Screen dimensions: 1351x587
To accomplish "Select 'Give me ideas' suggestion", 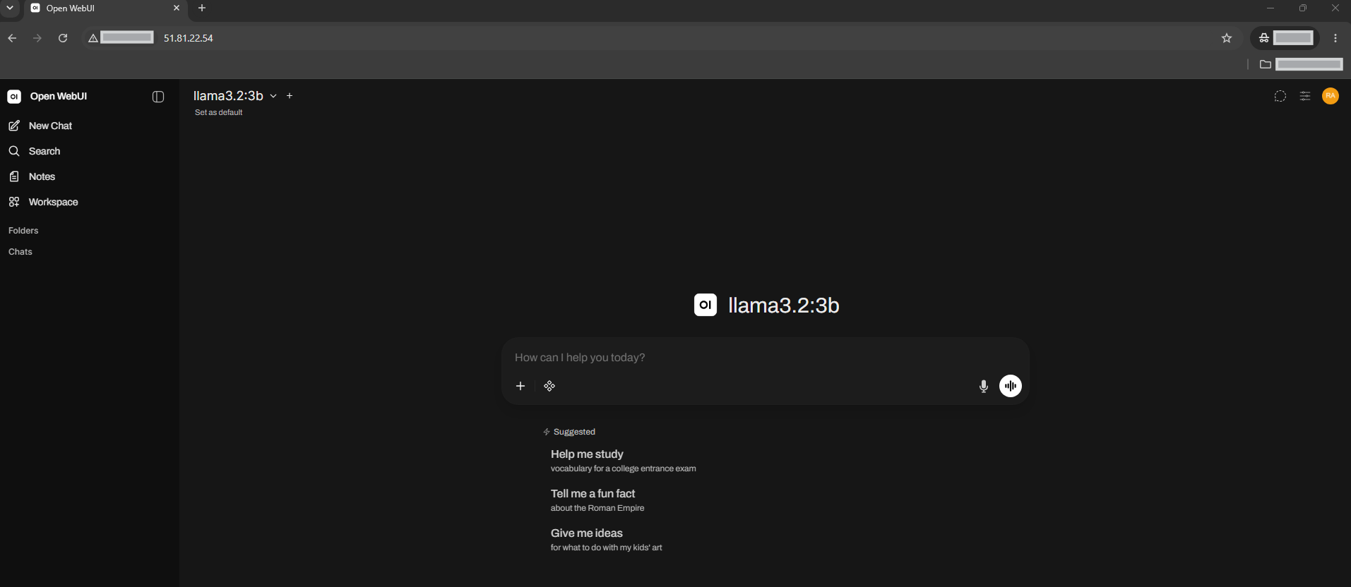I will click(607, 540).
